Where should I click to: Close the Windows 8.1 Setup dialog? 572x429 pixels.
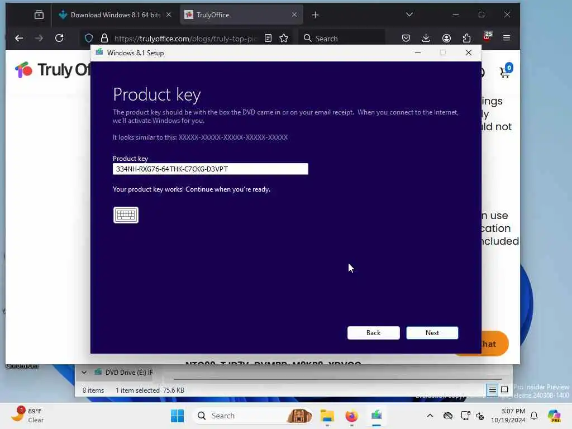click(x=469, y=53)
